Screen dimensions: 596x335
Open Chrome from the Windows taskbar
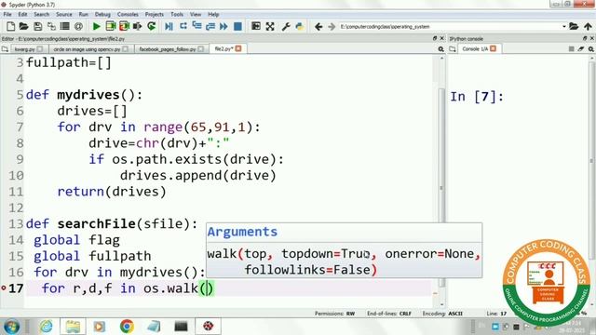127,327
